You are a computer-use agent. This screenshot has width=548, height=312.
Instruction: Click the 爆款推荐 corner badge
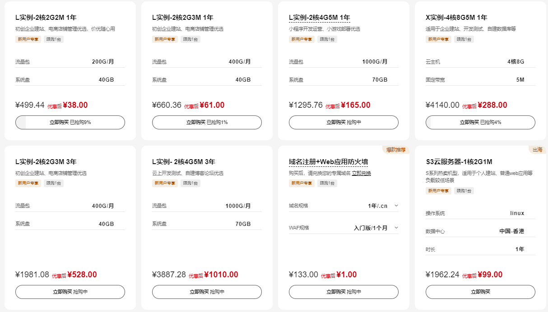coord(396,150)
